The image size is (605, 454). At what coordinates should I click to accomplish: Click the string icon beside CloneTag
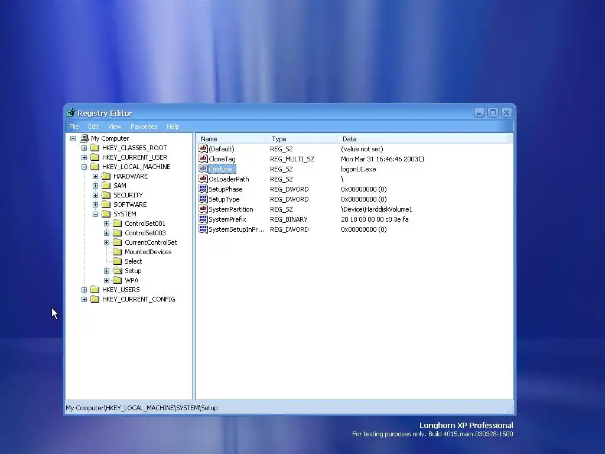click(x=203, y=158)
